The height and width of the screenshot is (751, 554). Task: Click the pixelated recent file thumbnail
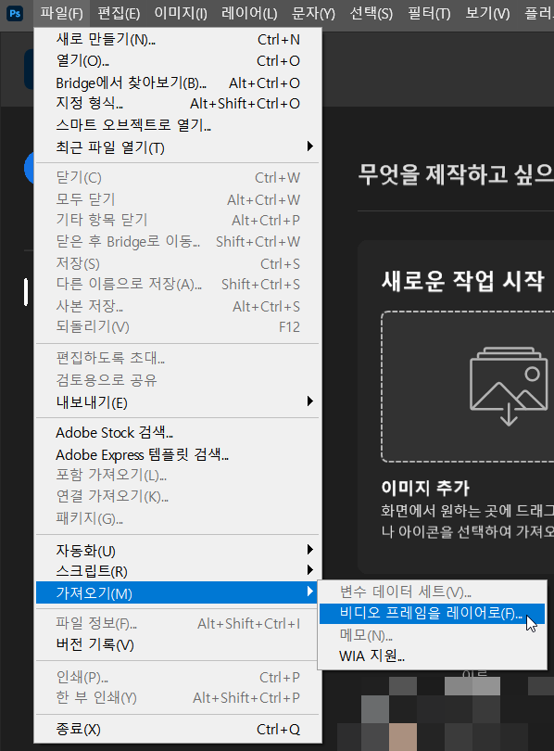pos(446,714)
